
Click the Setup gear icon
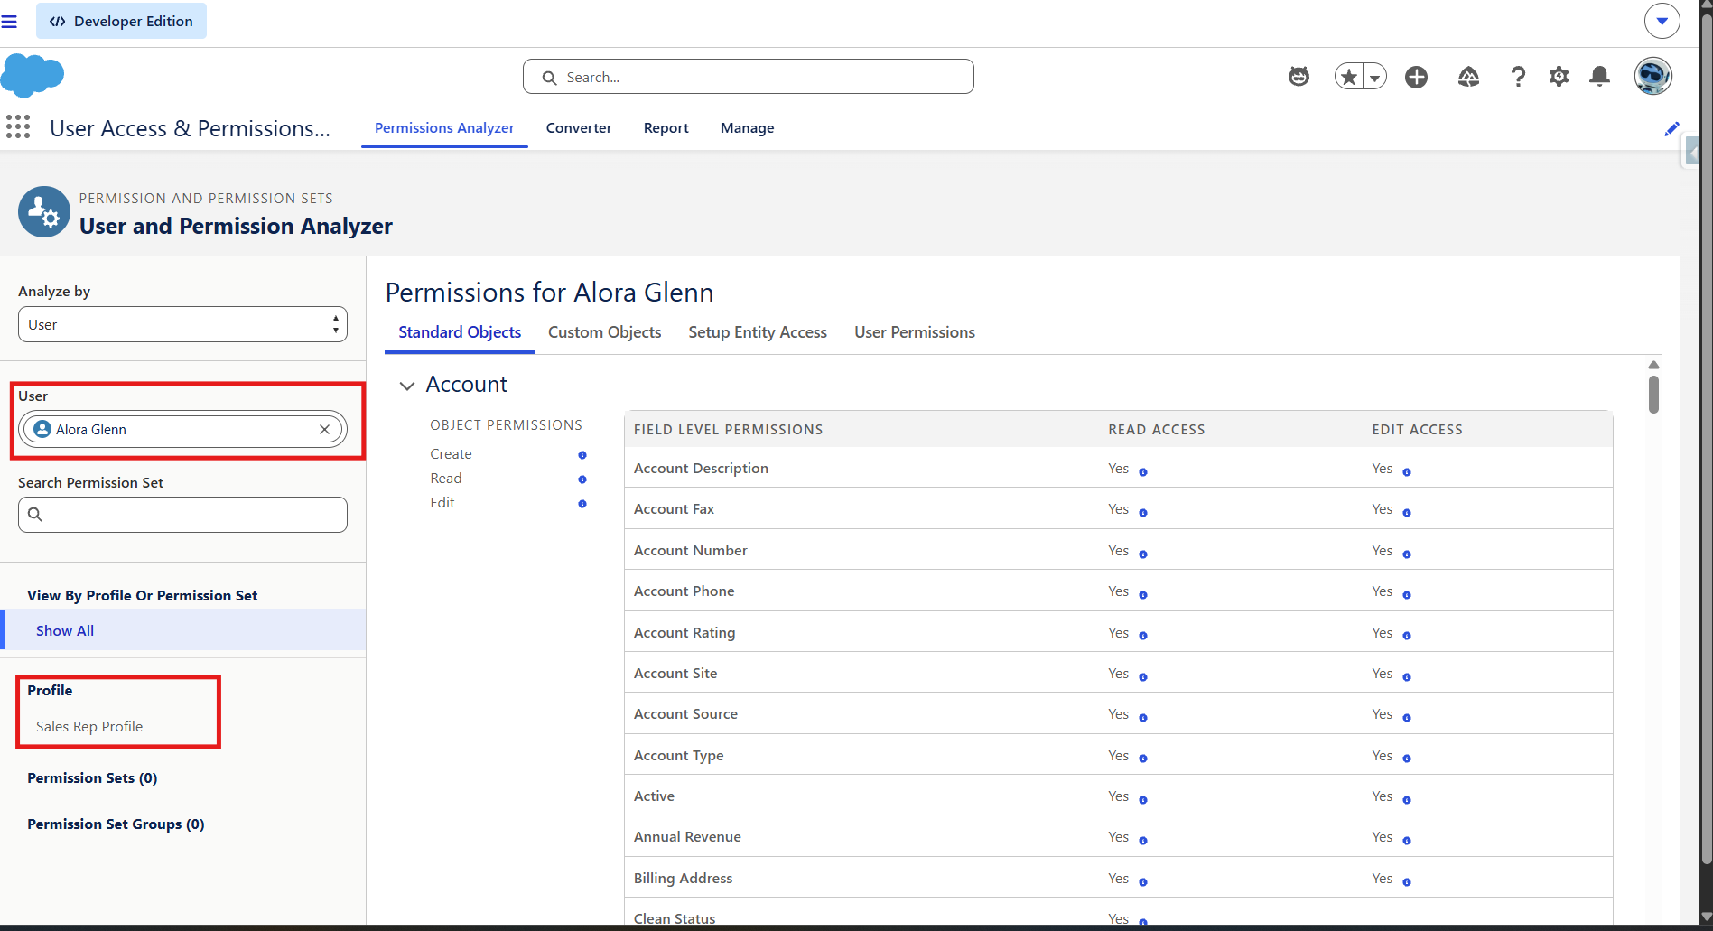pyautogui.click(x=1559, y=77)
